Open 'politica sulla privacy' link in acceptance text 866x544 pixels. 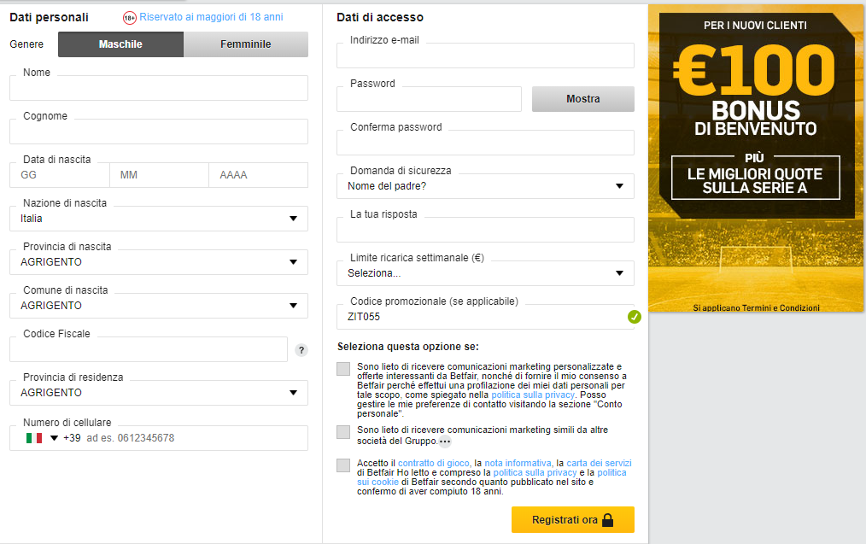click(x=535, y=473)
